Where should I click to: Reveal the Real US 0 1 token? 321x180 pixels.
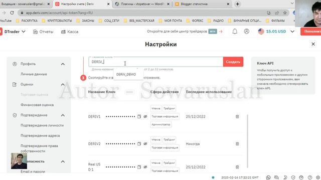145,167
